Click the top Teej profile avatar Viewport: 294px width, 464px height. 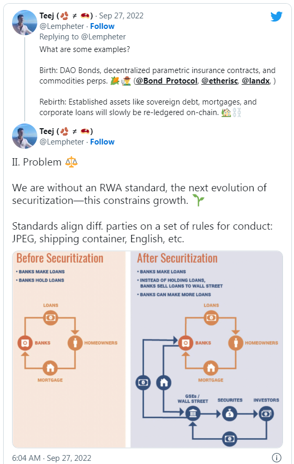[x=25, y=23]
